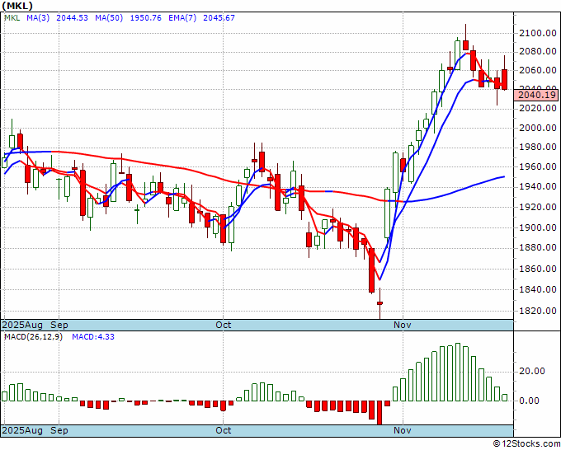Click Oct on the MACD panel axis
Viewport: 561px width, 450px height.
[224, 430]
